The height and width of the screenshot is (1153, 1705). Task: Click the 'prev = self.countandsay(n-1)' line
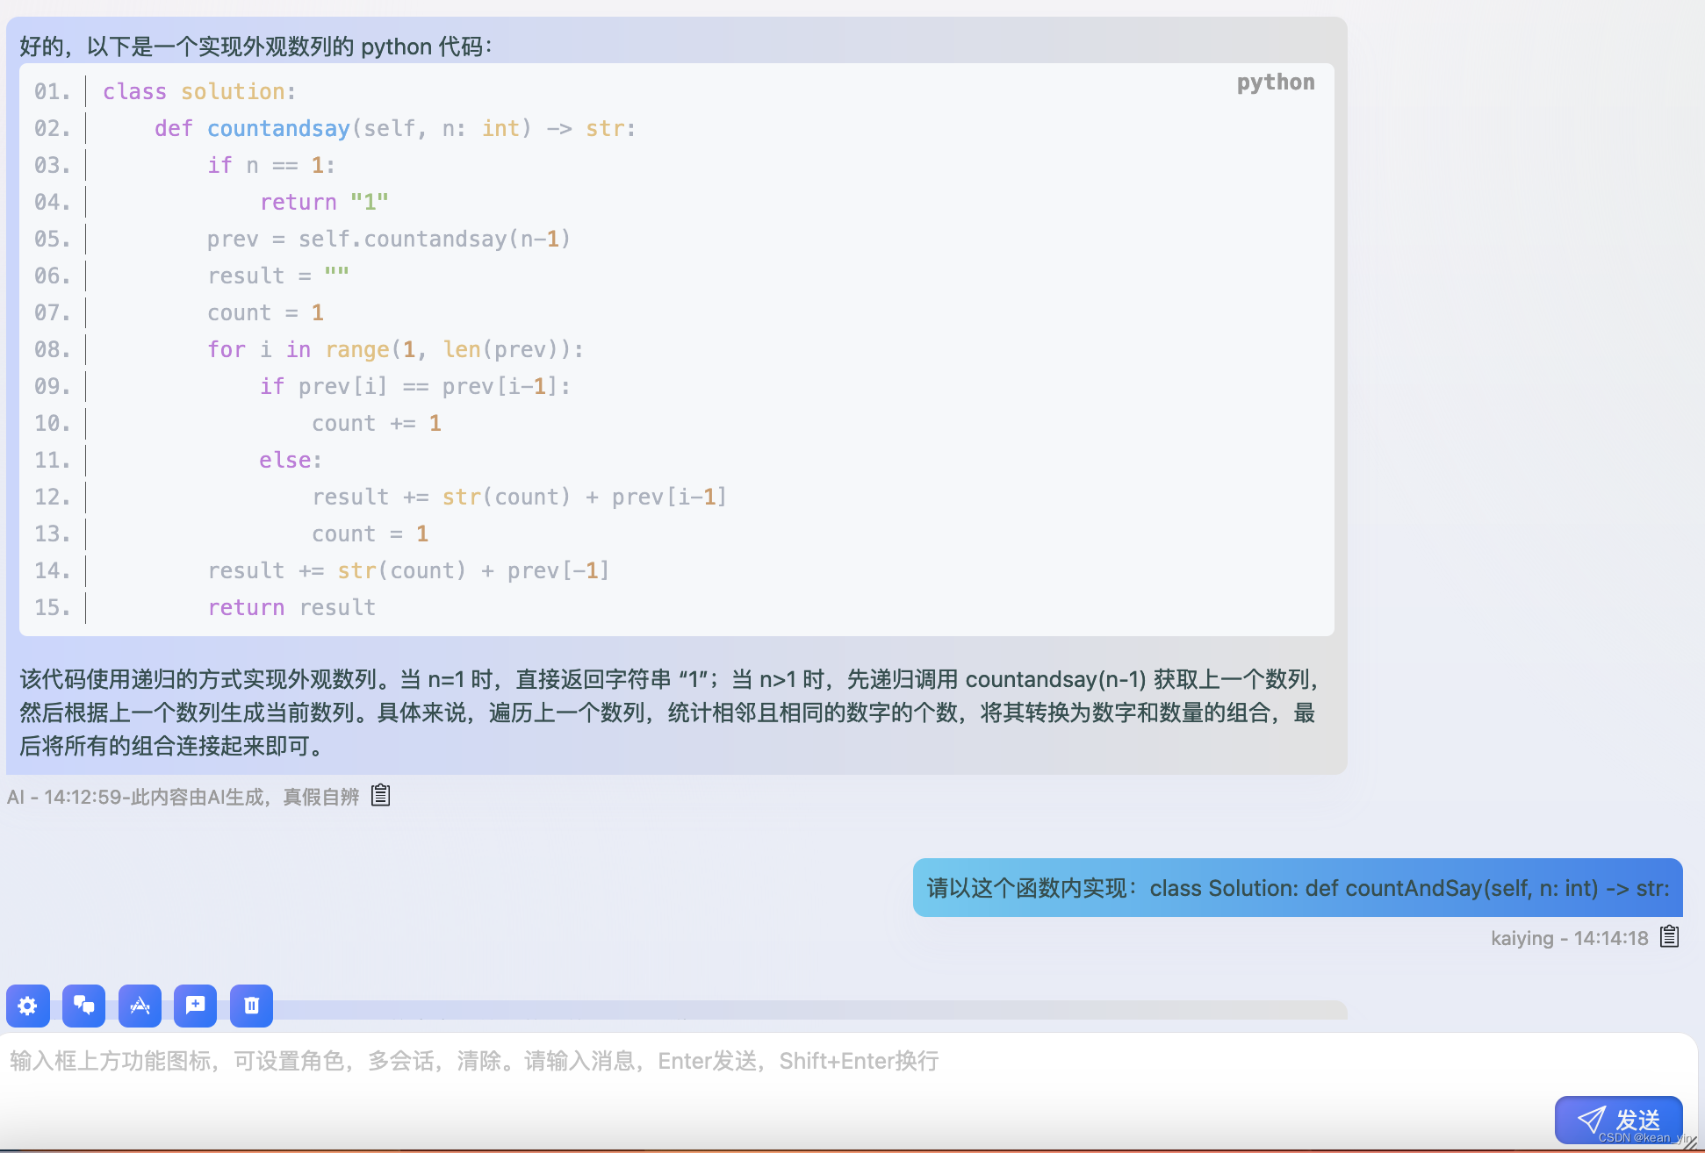coord(389,239)
